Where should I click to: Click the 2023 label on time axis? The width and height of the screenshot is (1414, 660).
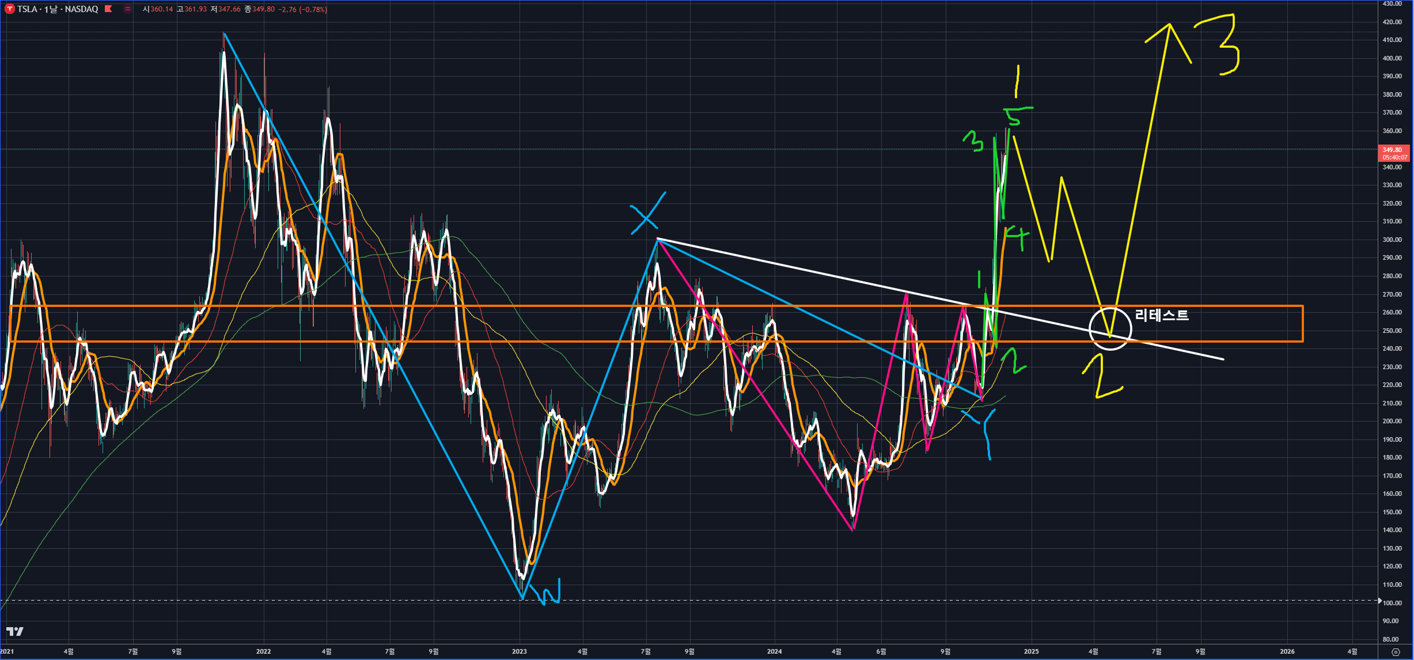520,651
